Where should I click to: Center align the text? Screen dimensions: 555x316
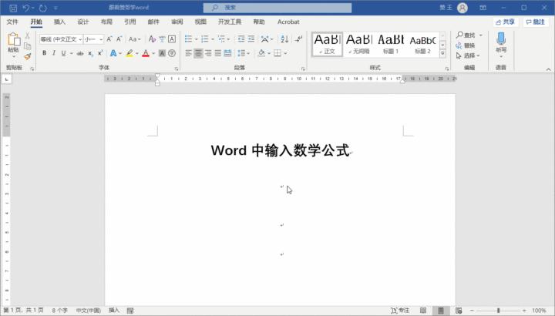pyautogui.click(x=198, y=53)
